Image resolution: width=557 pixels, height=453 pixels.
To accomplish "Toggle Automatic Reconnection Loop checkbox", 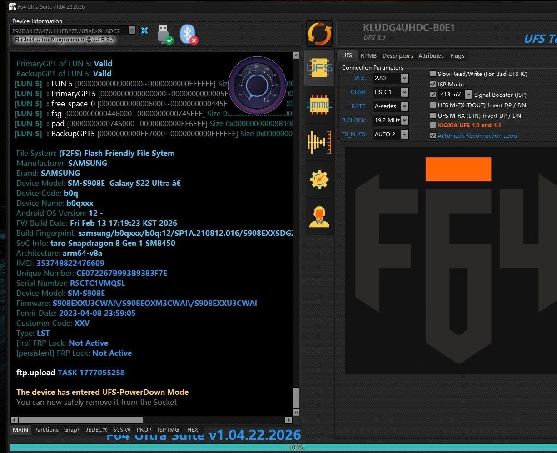I will coord(433,135).
